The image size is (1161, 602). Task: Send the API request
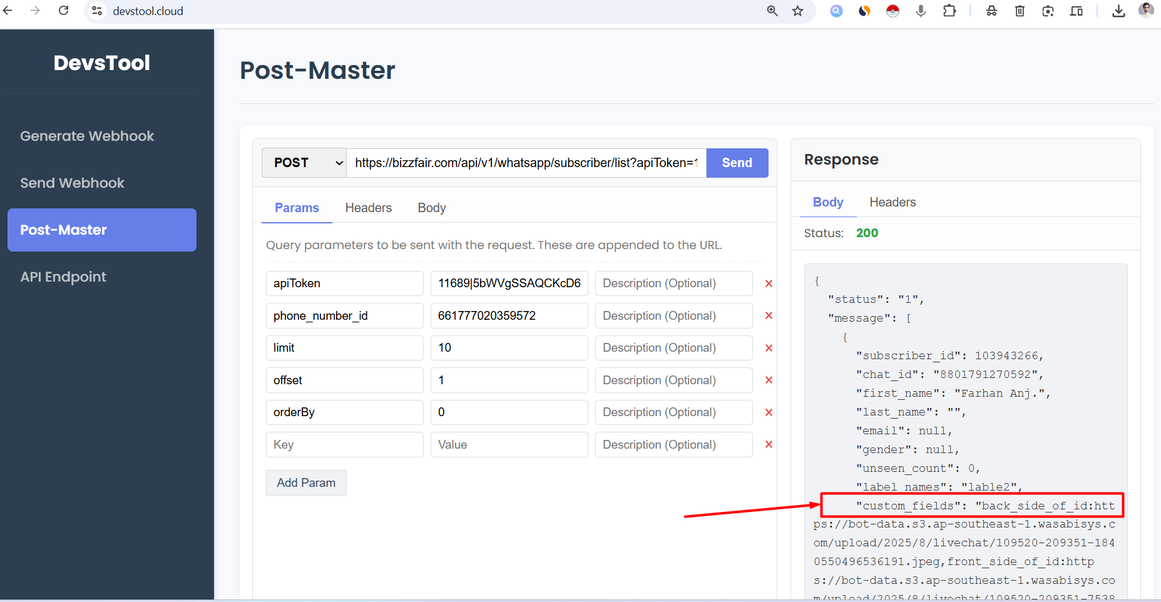tap(737, 163)
